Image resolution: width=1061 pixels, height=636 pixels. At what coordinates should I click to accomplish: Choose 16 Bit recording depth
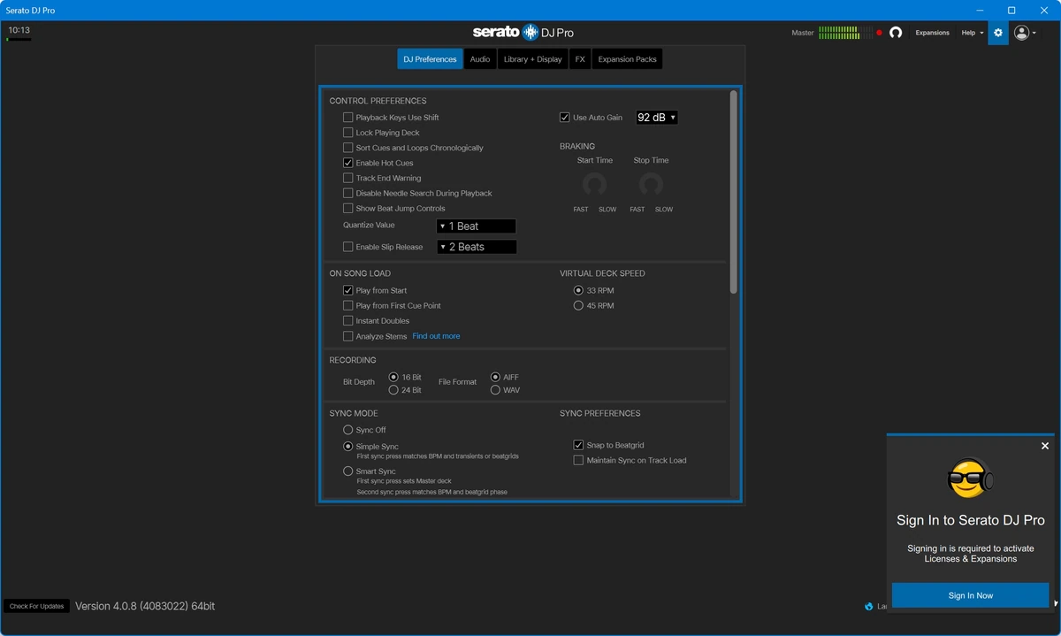(x=393, y=377)
